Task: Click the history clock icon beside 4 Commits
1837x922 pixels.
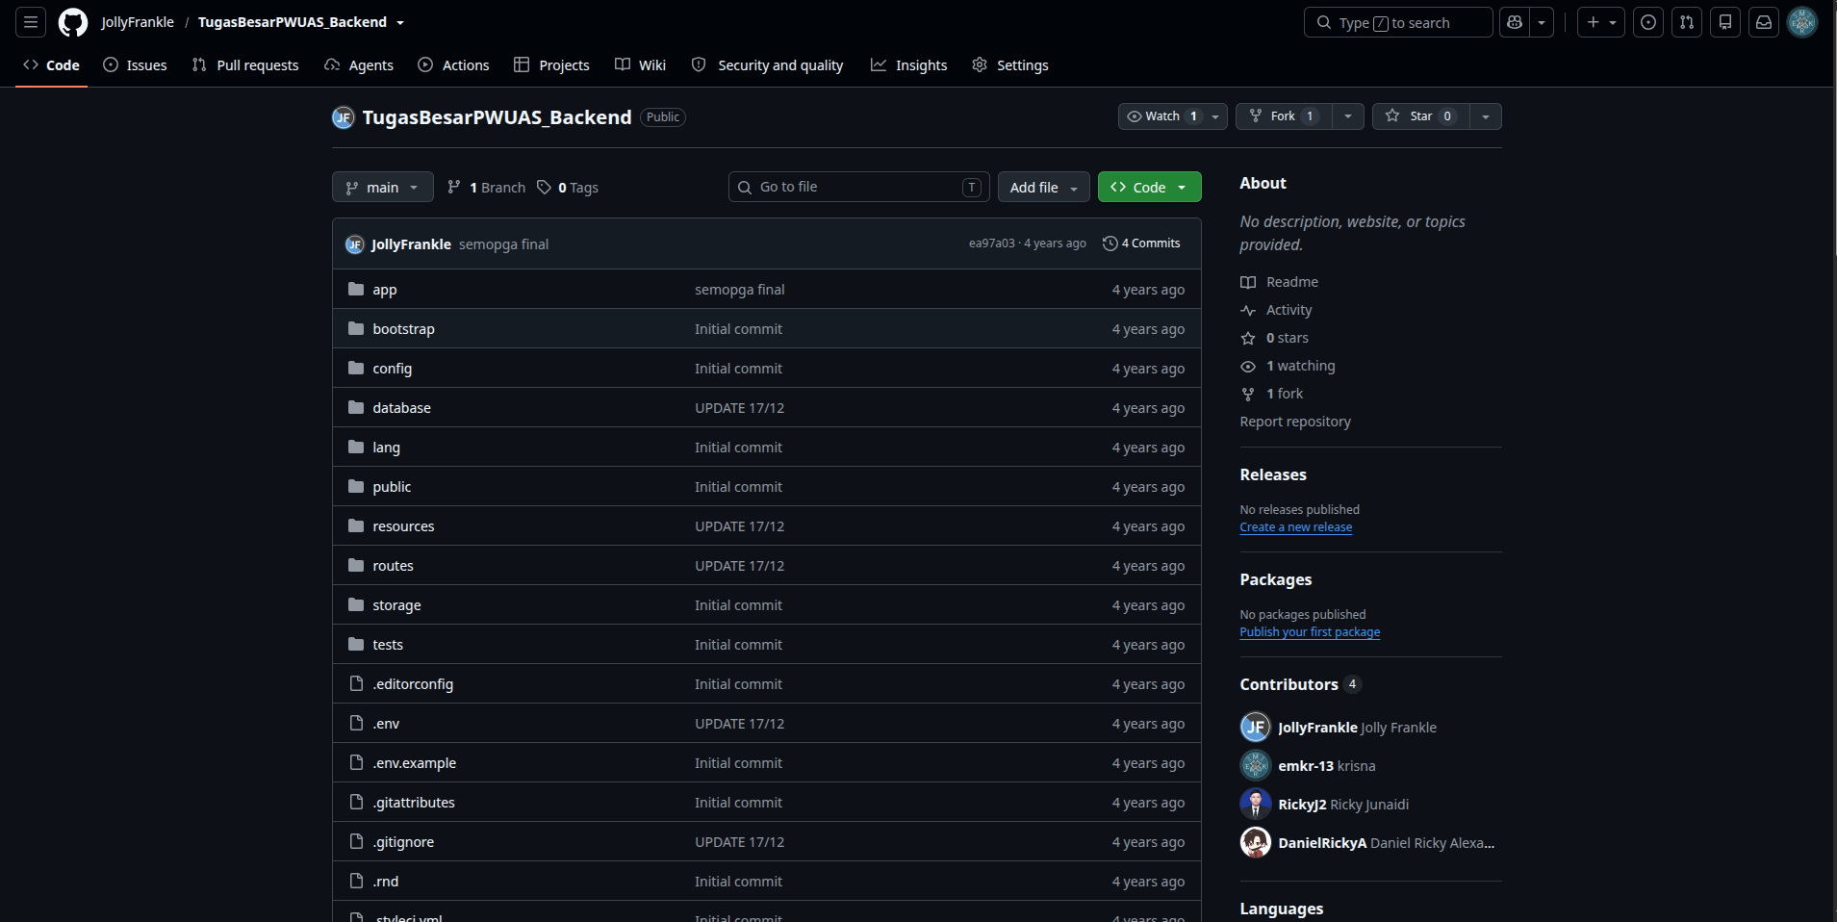Action: pos(1110,243)
